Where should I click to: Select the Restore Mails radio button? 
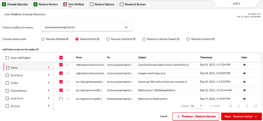point(77,39)
